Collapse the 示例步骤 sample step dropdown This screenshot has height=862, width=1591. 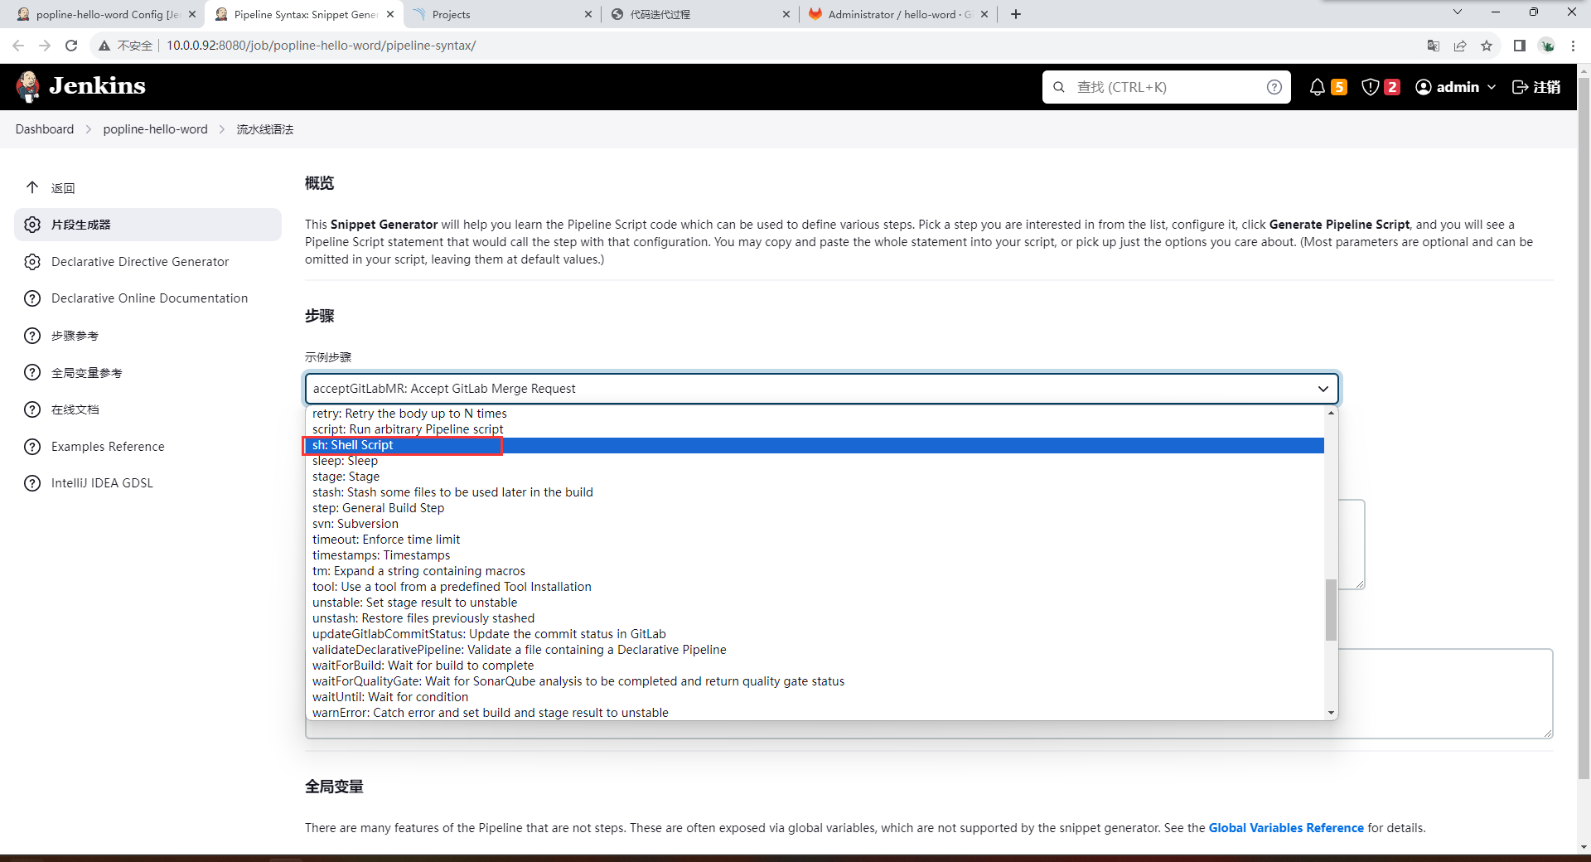pyautogui.click(x=822, y=389)
